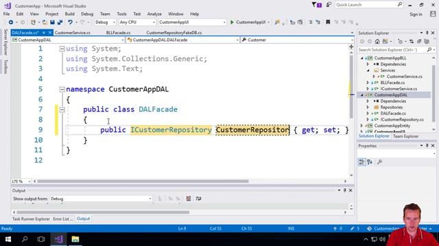Open Task View from the taskbar

pos(41,239)
